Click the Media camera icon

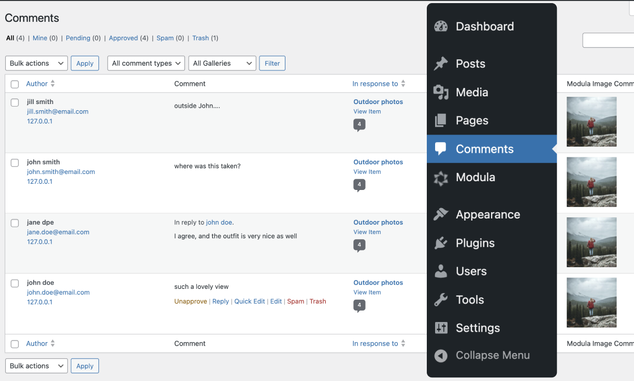441,92
